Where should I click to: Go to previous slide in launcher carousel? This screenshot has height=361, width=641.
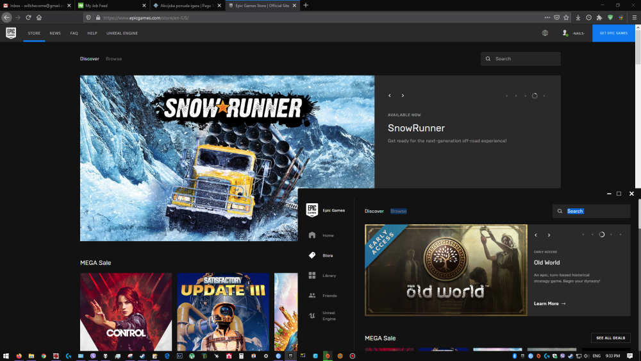coord(536,235)
